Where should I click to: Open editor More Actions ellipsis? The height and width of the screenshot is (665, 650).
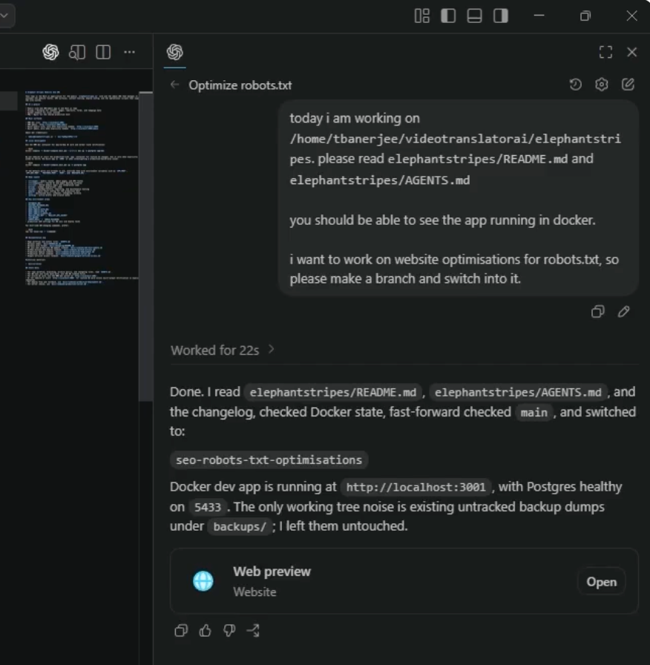pos(129,52)
